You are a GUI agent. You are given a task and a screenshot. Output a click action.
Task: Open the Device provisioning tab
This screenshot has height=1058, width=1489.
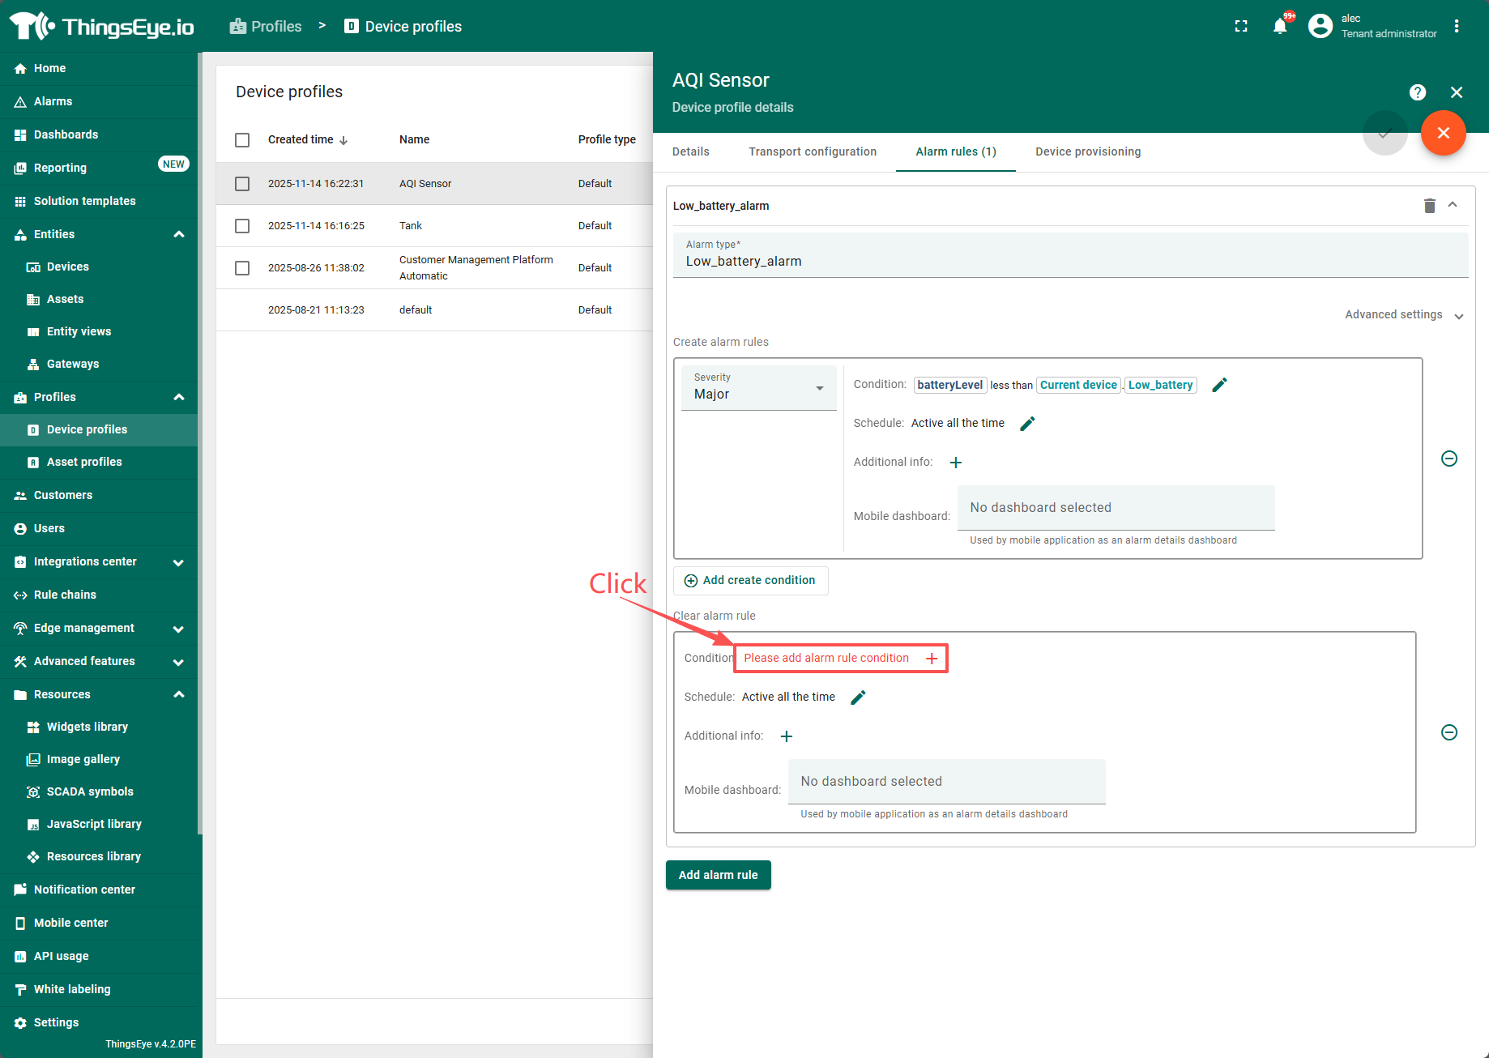tap(1087, 151)
